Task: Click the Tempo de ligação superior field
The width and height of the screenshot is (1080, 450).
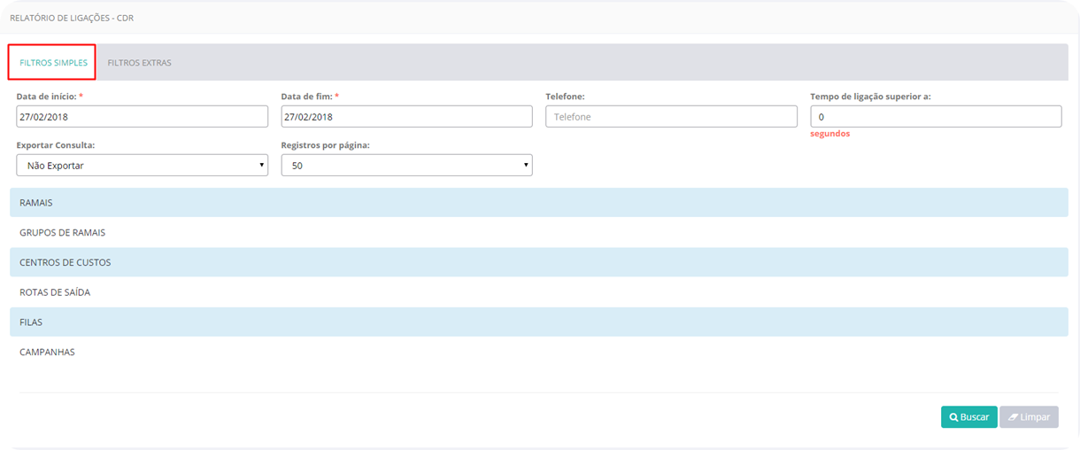Action: pos(936,117)
